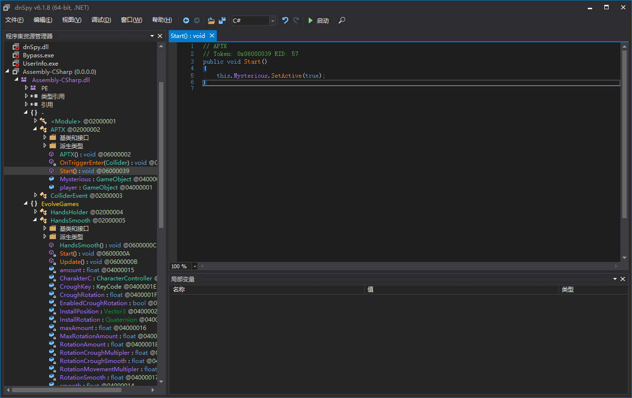Click the navigate forward arrow
This screenshot has height=398, width=632.
[197, 20]
